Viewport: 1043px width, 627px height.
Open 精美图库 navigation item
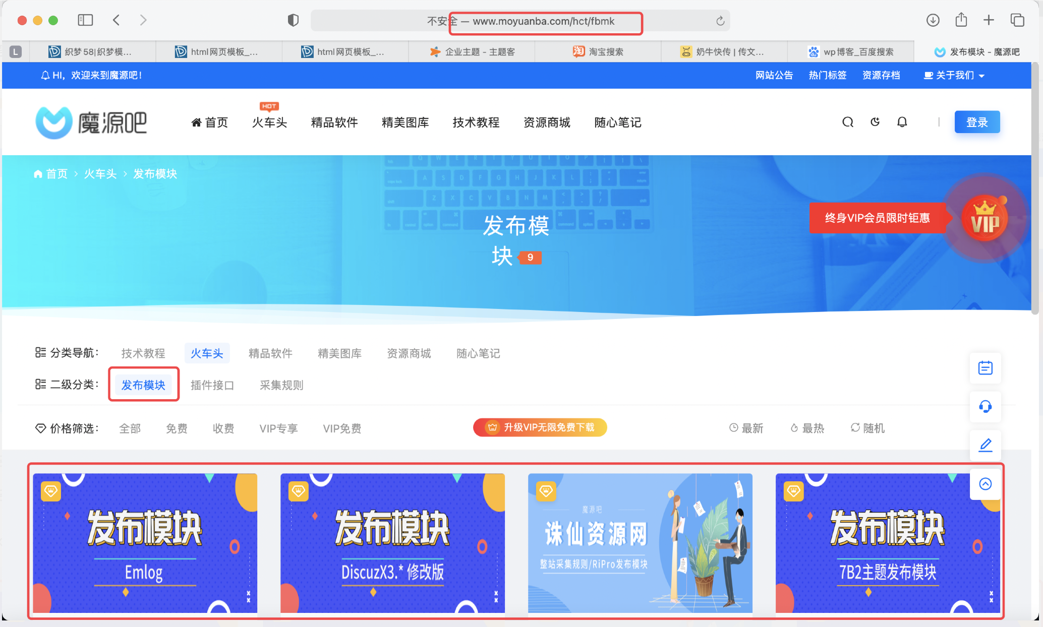(405, 122)
